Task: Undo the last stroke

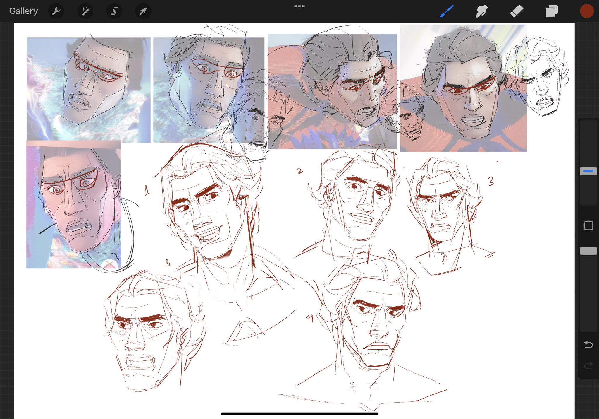Action: coord(588,344)
